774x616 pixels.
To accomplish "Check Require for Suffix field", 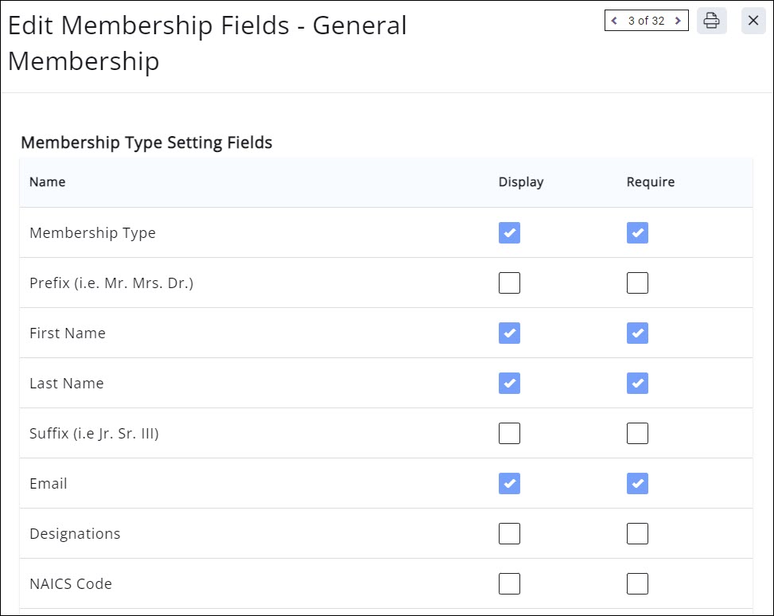I will (x=637, y=434).
